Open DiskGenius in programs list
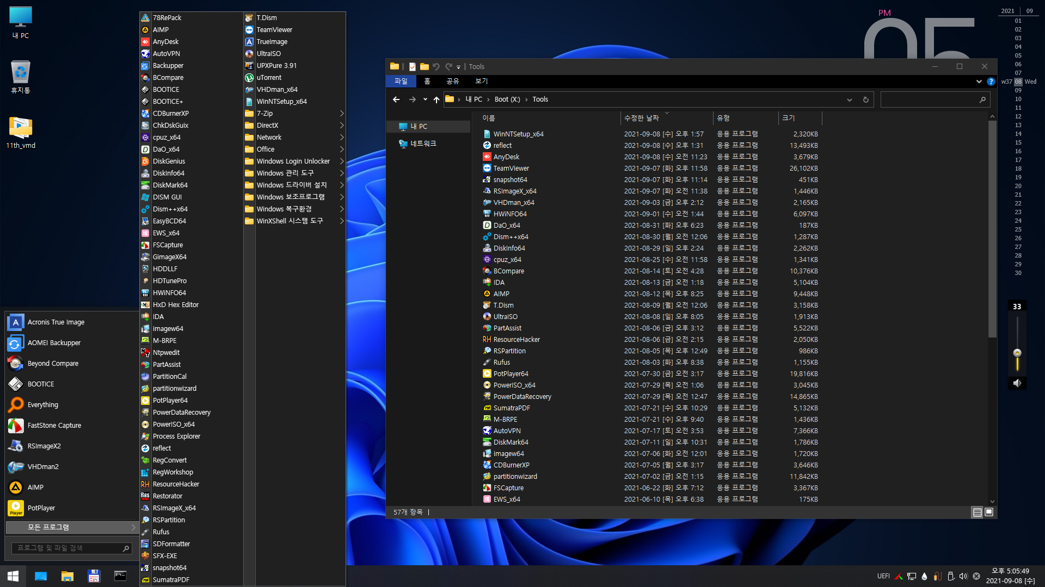 pos(190,161)
